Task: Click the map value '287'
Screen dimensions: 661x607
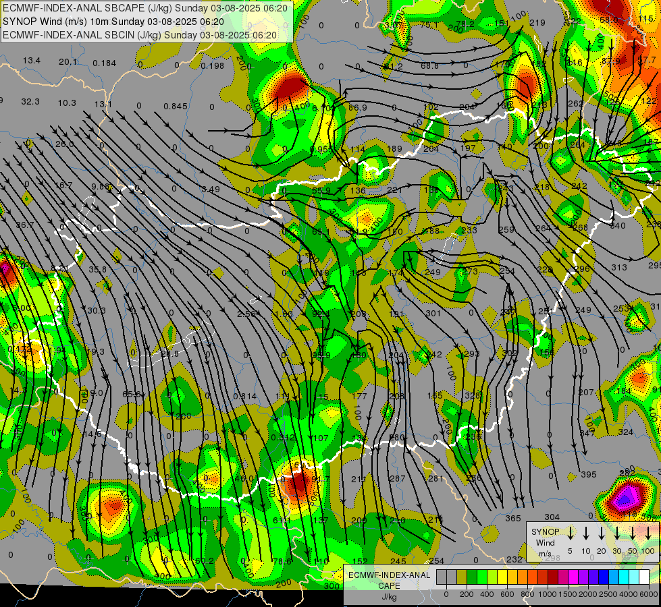Action: point(398,478)
